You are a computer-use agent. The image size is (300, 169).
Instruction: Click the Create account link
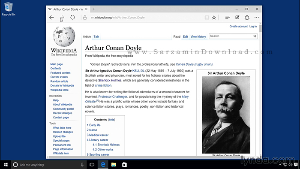pos(238,27)
